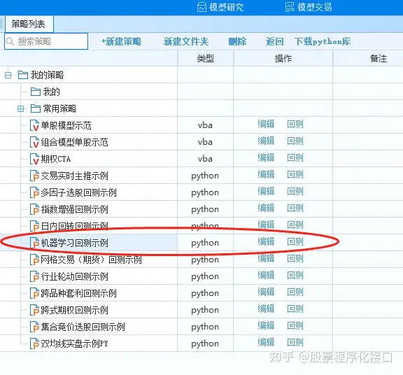This screenshot has width=403, height=375.
Task: Click the search magnifier icon
Action: pos(10,41)
